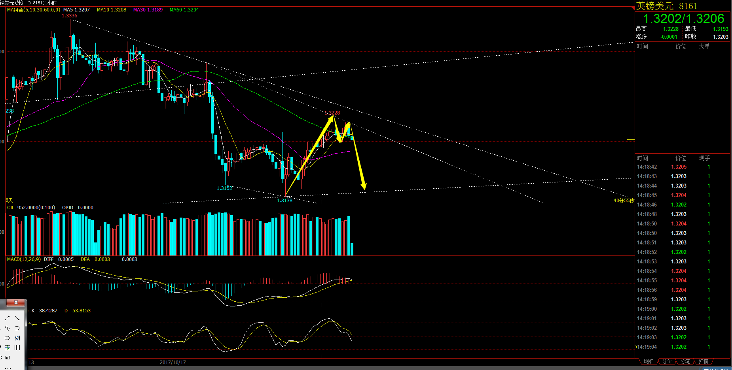The image size is (732, 370).
Task: Click the MACD(12,26,9) indicator label
Action: point(24,259)
